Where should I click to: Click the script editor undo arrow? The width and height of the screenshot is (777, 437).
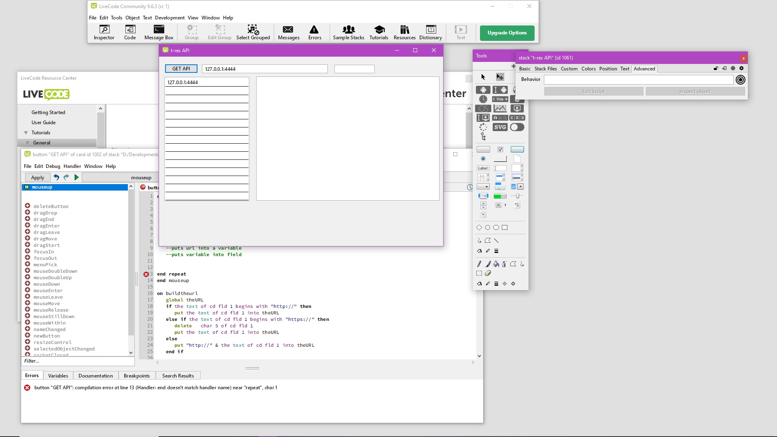click(56, 177)
